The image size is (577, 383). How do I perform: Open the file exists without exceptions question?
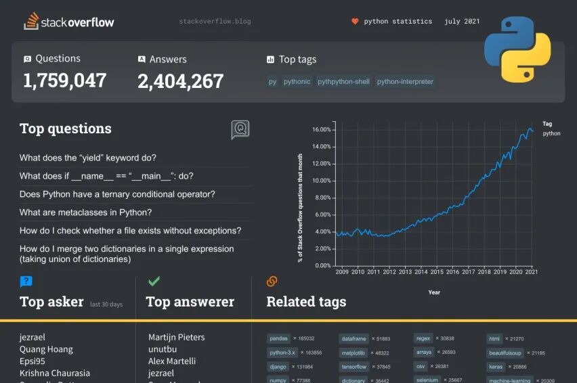click(131, 231)
